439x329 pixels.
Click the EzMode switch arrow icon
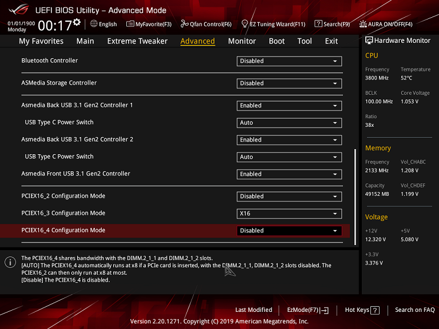click(325, 310)
